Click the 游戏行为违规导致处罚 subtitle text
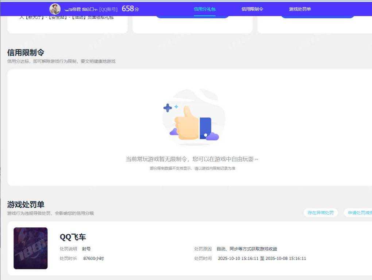 point(51,213)
